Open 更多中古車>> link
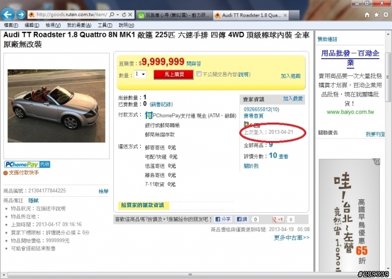Viewport: 392px width, 279px height. coord(292,237)
